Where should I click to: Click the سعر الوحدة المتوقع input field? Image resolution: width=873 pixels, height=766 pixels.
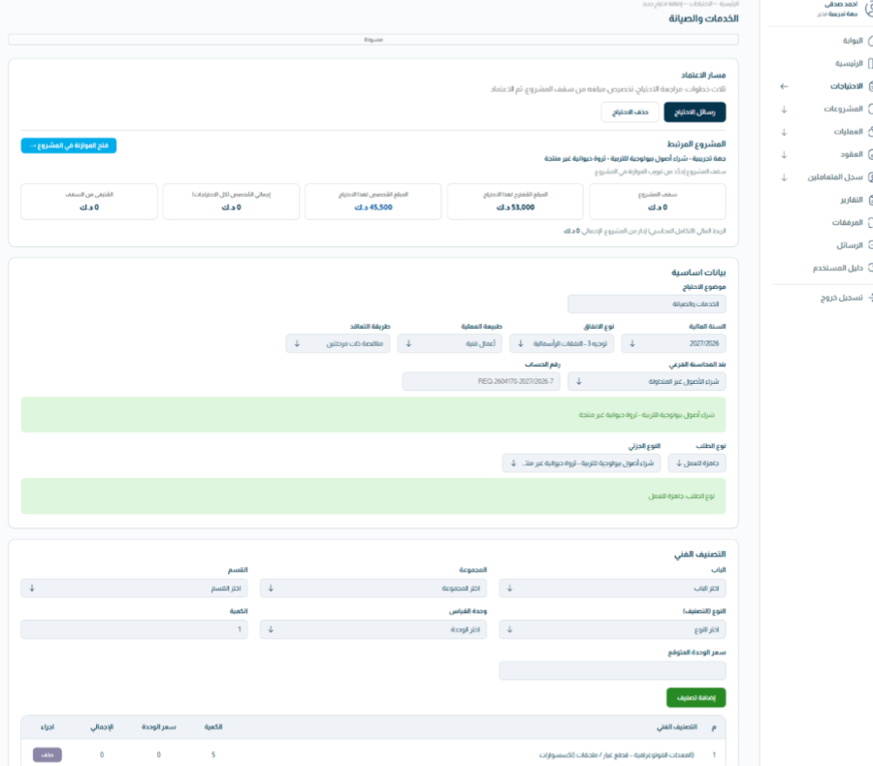coord(612,671)
